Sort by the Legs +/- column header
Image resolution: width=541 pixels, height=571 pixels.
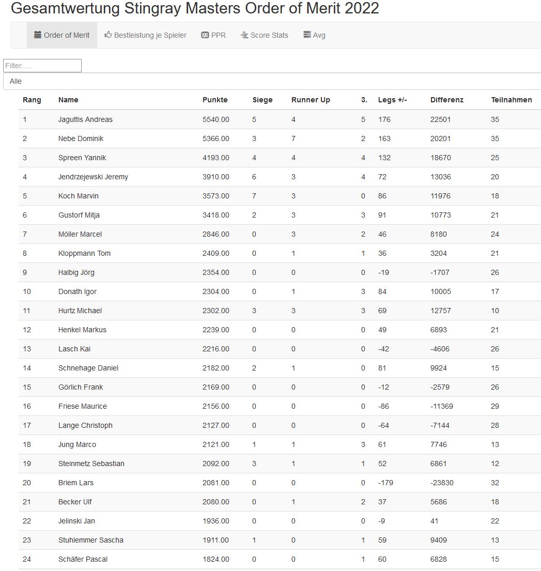(x=392, y=100)
